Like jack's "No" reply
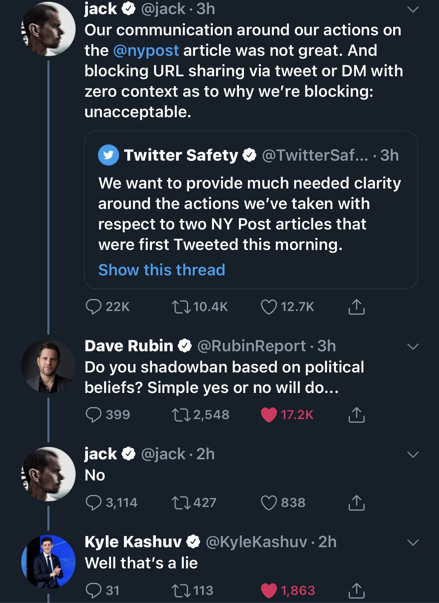Viewport: 439px width, 603px height. point(269,502)
